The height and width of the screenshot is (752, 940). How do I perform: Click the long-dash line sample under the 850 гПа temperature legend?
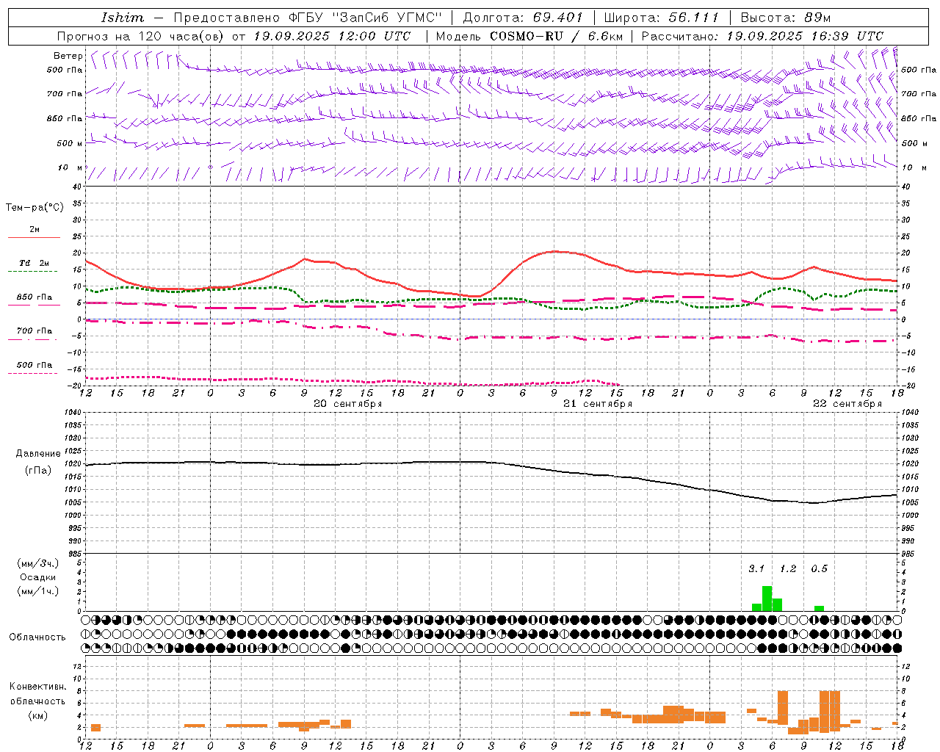click(34, 306)
